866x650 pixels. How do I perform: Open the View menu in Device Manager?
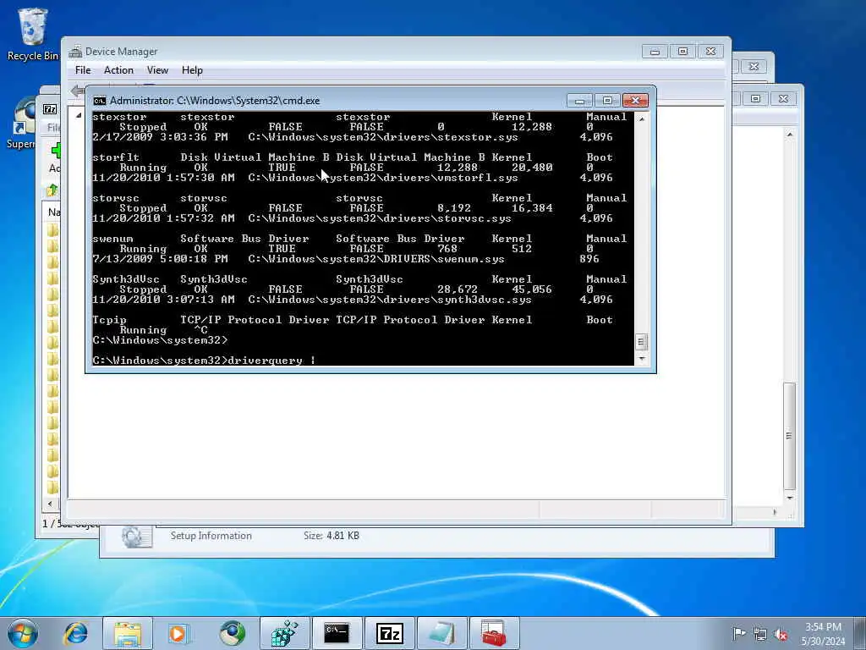(157, 70)
